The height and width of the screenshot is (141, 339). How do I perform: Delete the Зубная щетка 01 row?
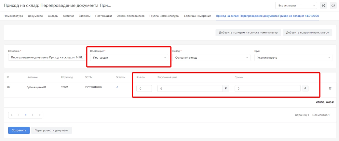(x=330, y=88)
